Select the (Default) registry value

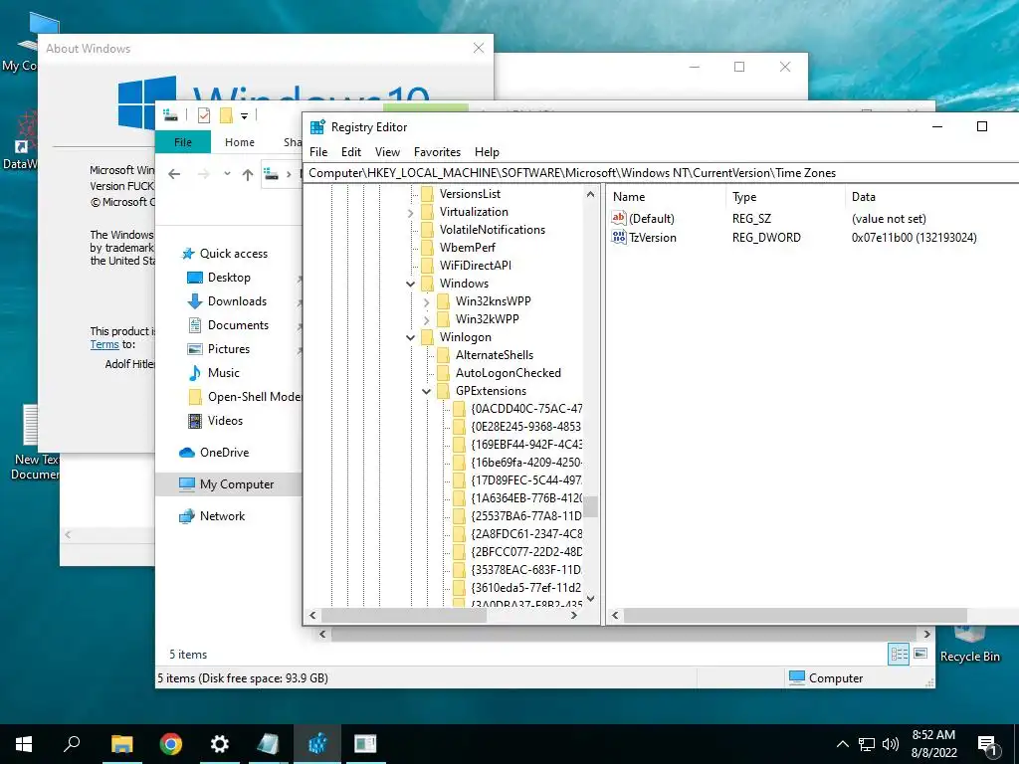[x=652, y=218]
